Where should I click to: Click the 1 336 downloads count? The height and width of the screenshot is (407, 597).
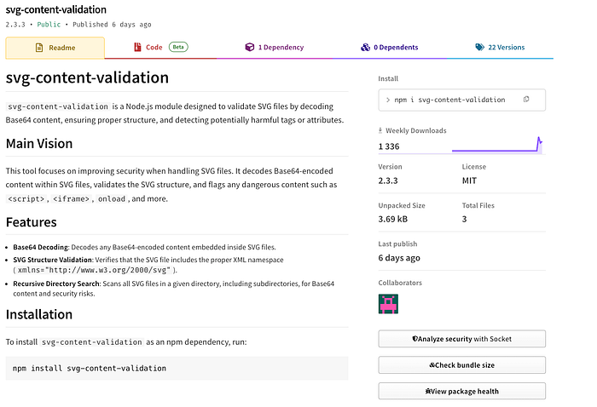coord(389,146)
